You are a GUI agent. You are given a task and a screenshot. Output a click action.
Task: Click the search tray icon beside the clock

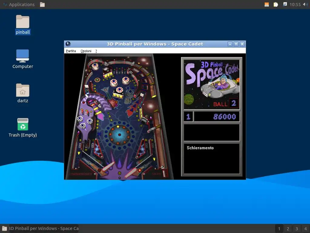[285, 4]
